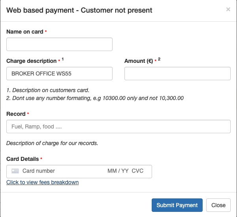Viewport: 237px width, 217px height.
Task: Open the Click to view fees breakdown link
Action: [x=43, y=182]
